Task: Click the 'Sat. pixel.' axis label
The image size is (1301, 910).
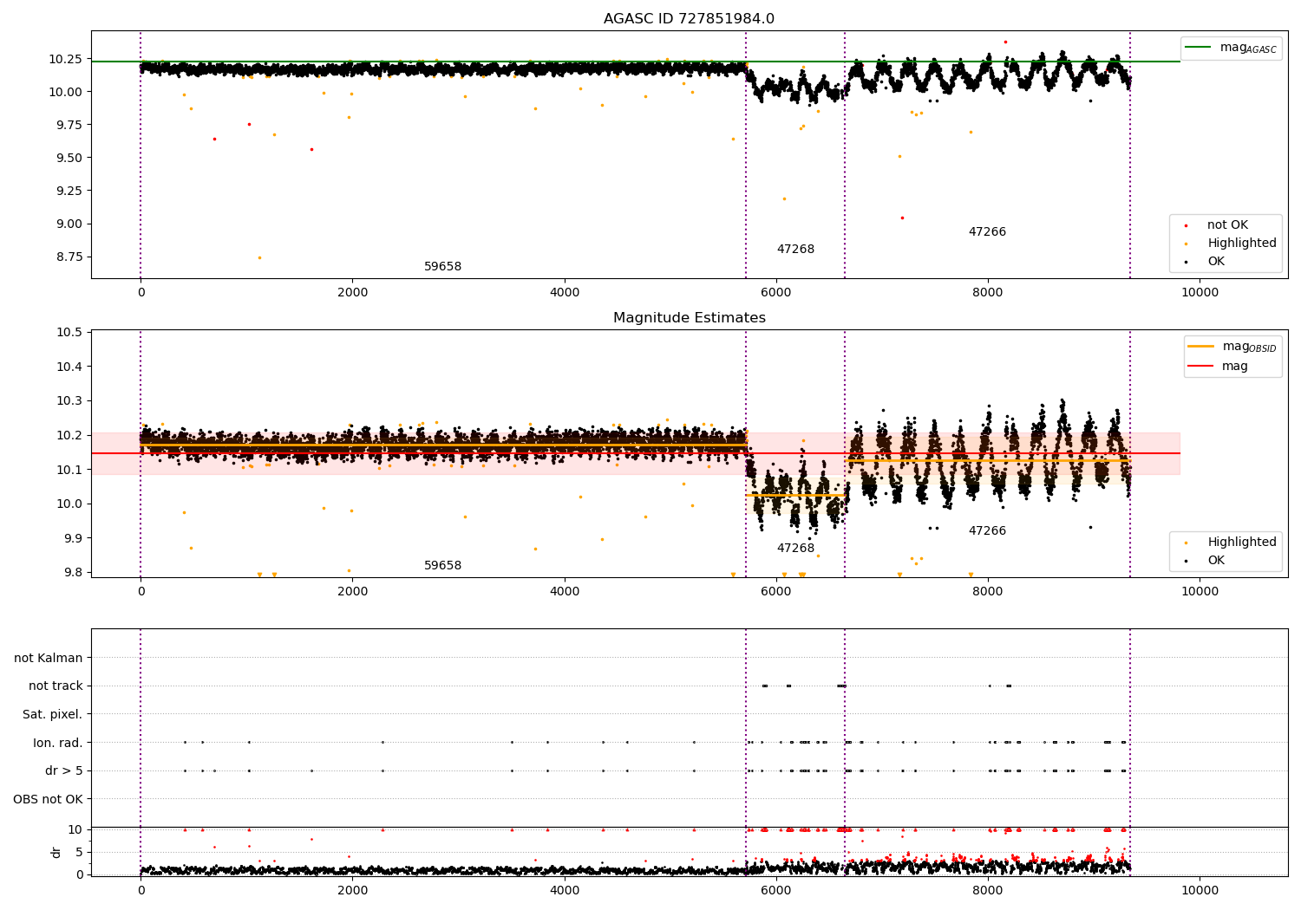Action: 53,715
